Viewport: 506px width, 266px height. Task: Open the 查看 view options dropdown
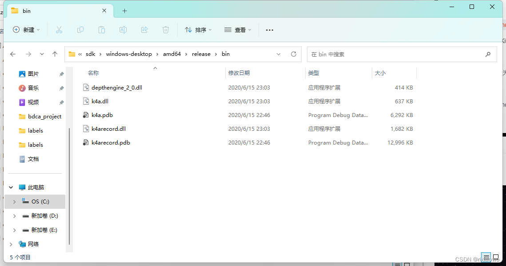pos(237,30)
